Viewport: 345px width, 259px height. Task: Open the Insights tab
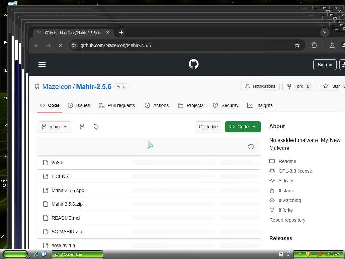click(260, 105)
